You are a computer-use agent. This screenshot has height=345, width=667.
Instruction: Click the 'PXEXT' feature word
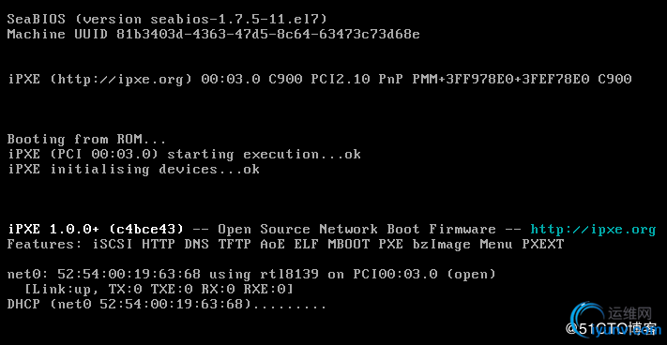[x=543, y=245]
